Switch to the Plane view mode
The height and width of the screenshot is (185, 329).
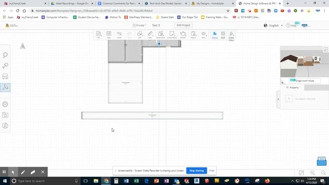215,35
